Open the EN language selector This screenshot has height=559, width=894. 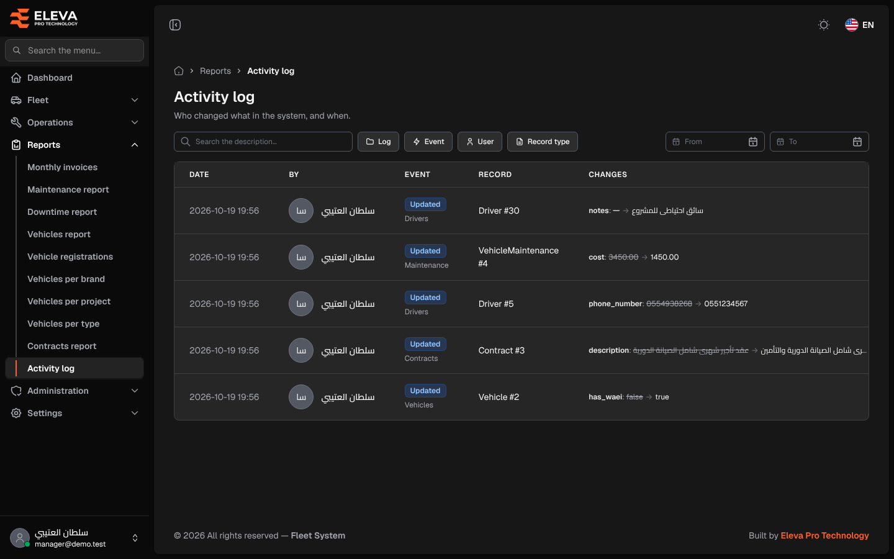click(860, 25)
